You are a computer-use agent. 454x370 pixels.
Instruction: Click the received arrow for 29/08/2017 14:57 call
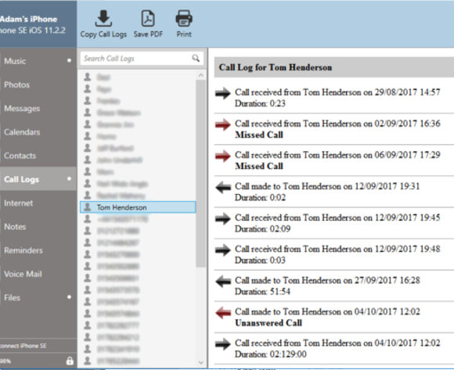tap(223, 93)
